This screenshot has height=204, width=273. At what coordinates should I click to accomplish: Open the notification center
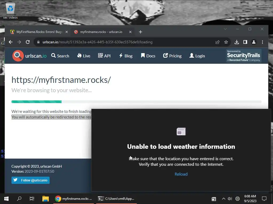tap(264, 199)
